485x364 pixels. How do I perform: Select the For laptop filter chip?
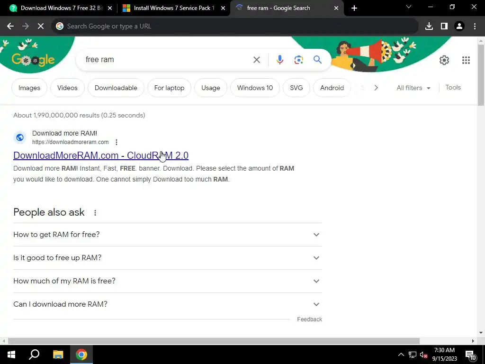click(x=169, y=88)
